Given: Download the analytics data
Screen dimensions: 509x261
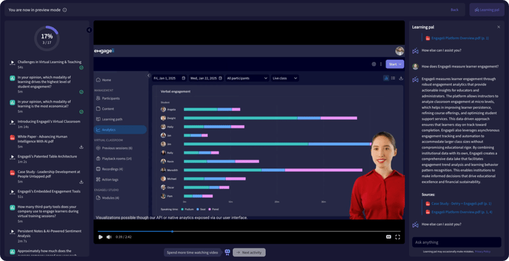Looking at the screenshot, I should tap(401, 78).
